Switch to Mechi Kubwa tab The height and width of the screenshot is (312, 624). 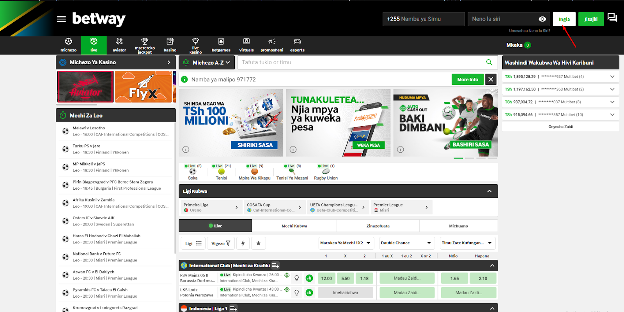pyautogui.click(x=294, y=226)
